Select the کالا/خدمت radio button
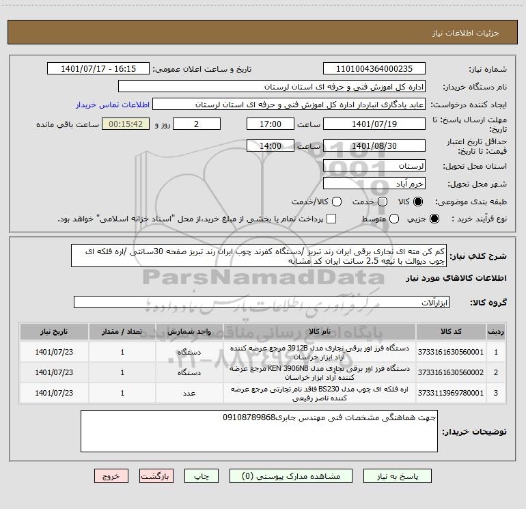The width and height of the screenshot is (526, 509). (x=337, y=202)
